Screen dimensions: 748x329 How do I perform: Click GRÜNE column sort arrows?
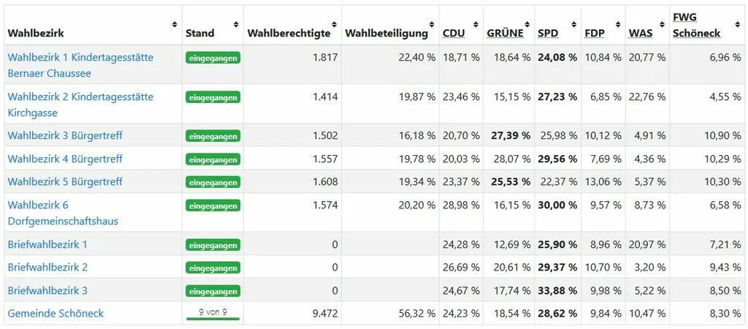tap(527, 24)
